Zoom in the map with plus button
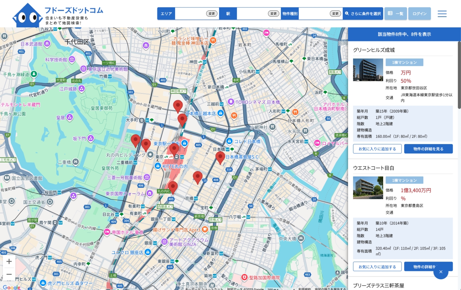The width and height of the screenshot is (461, 290). (9, 261)
